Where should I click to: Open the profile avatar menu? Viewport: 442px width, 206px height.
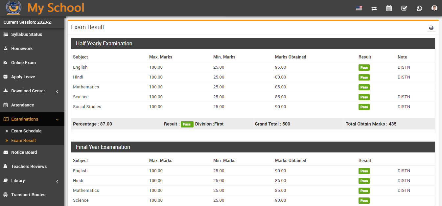tap(434, 8)
